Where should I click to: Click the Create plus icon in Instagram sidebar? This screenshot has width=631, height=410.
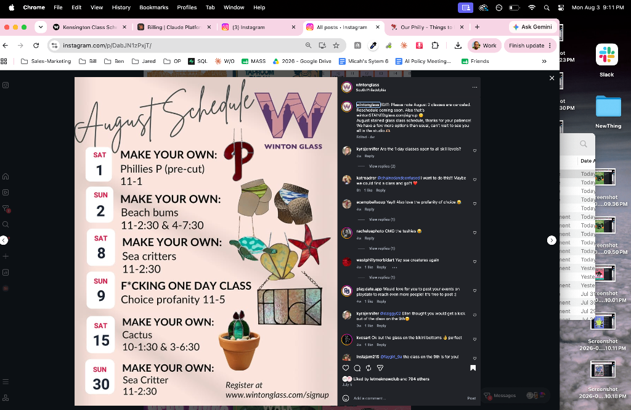[6, 256]
